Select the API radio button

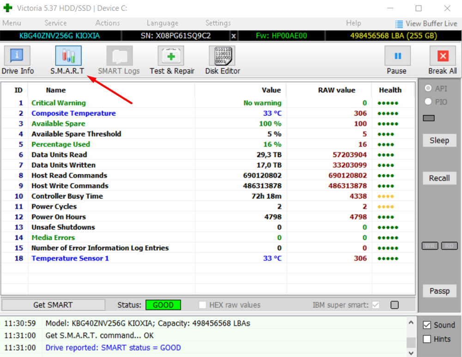coord(428,88)
